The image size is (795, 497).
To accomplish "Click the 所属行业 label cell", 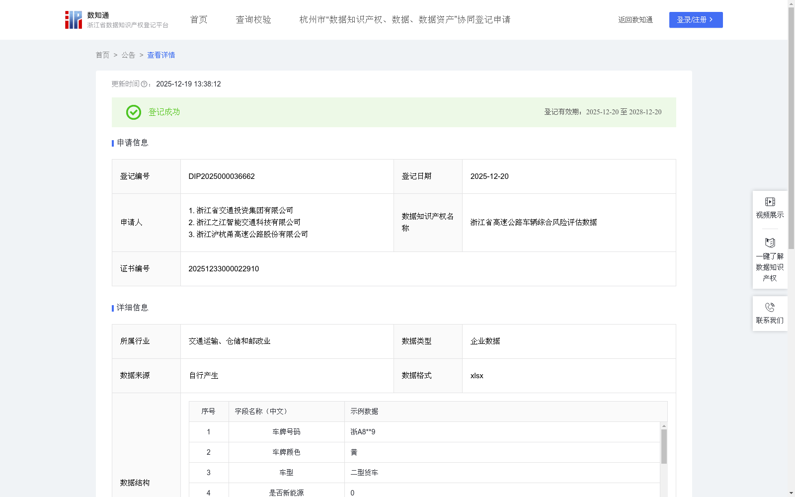I will [x=146, y=341].
